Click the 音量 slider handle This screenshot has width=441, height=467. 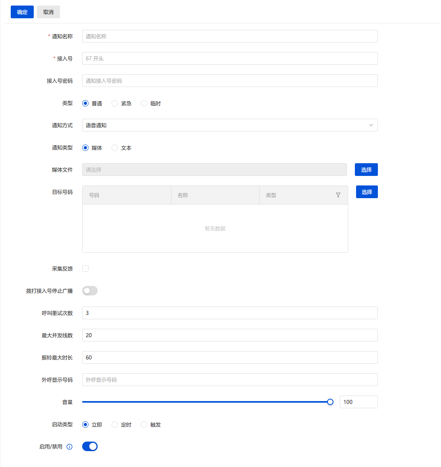330,402
